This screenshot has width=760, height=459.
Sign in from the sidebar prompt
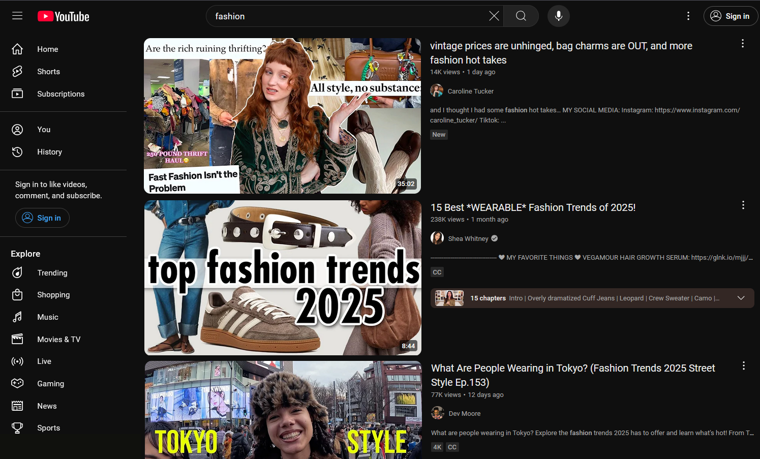tap(42, 218)
